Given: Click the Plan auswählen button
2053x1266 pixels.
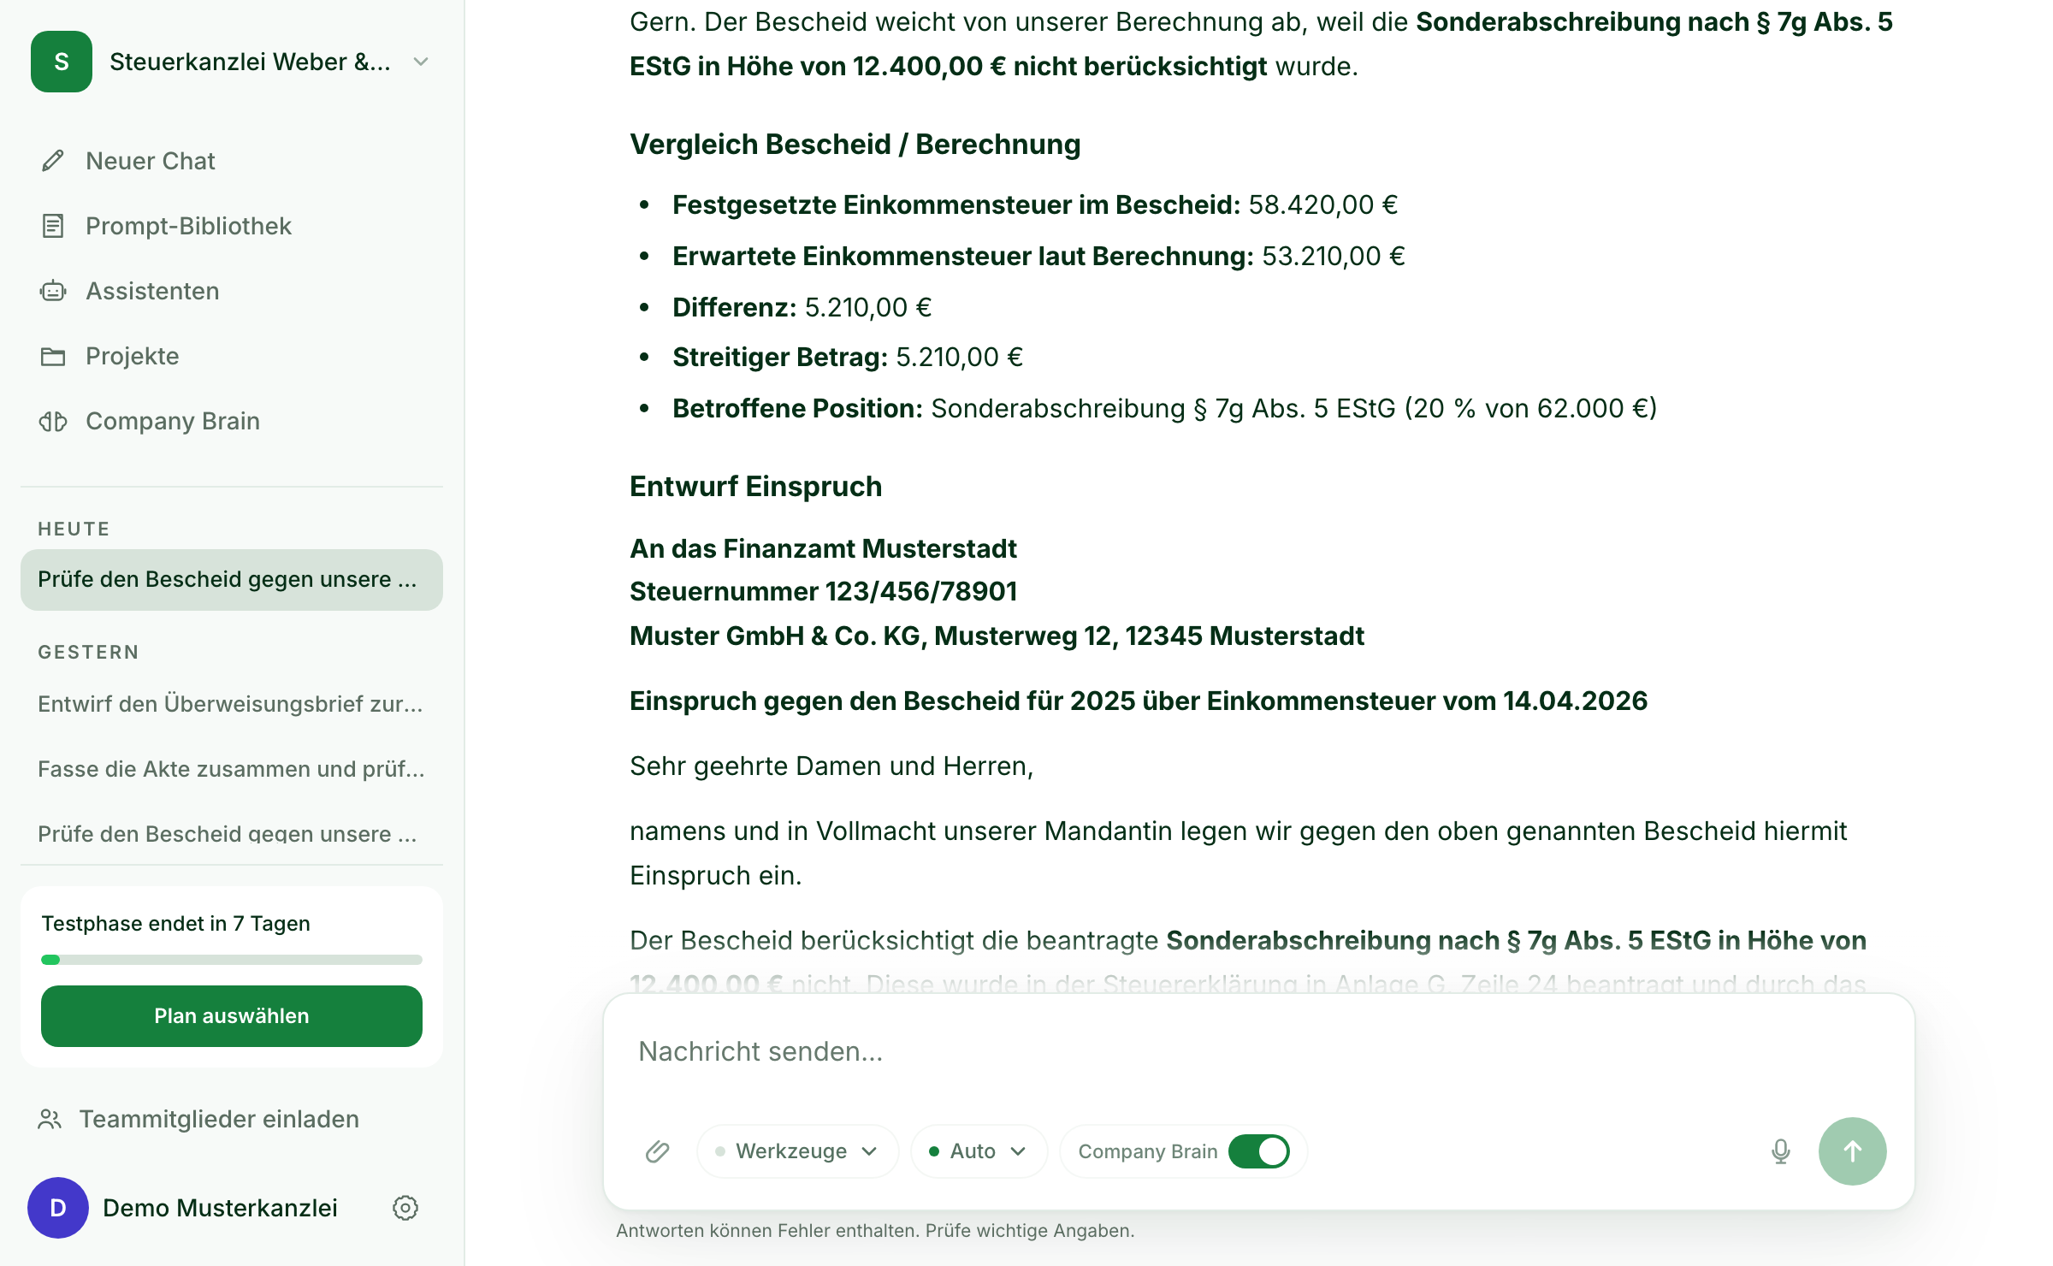Looking at the screenshot, I should (x=231, y=1016).
